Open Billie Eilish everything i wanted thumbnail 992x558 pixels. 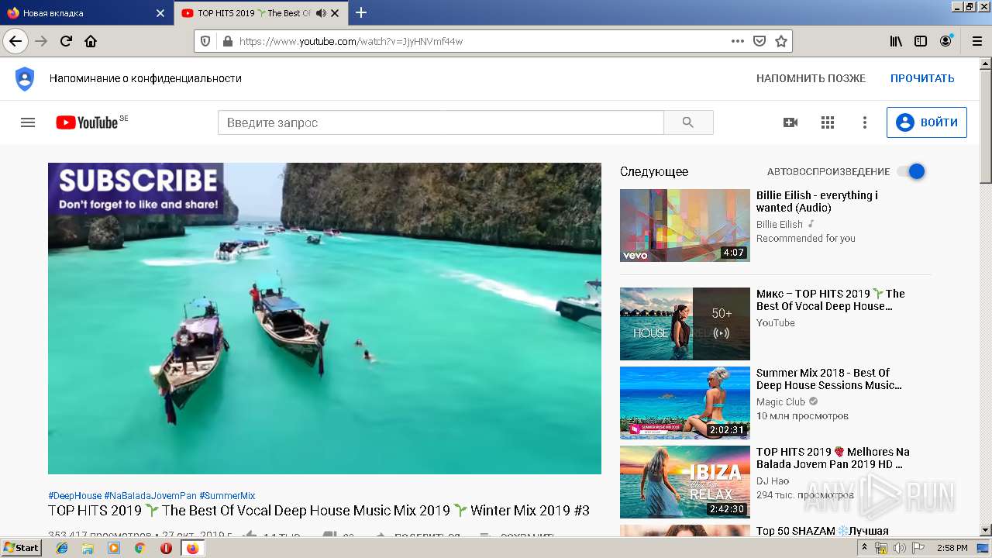(685, 226)
